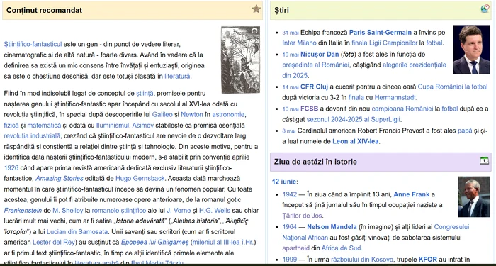
Task: Visit the Galileo article link
Action: 162,114
